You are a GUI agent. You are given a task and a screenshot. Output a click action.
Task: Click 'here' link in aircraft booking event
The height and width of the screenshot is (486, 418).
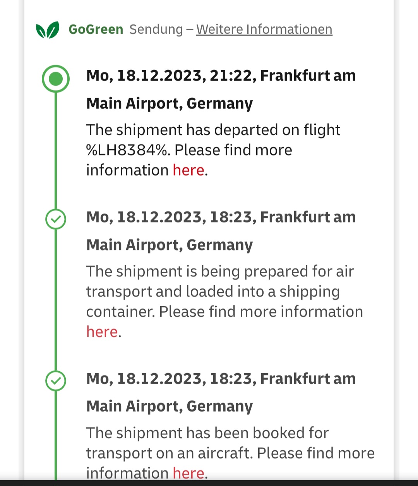point(188,473)
